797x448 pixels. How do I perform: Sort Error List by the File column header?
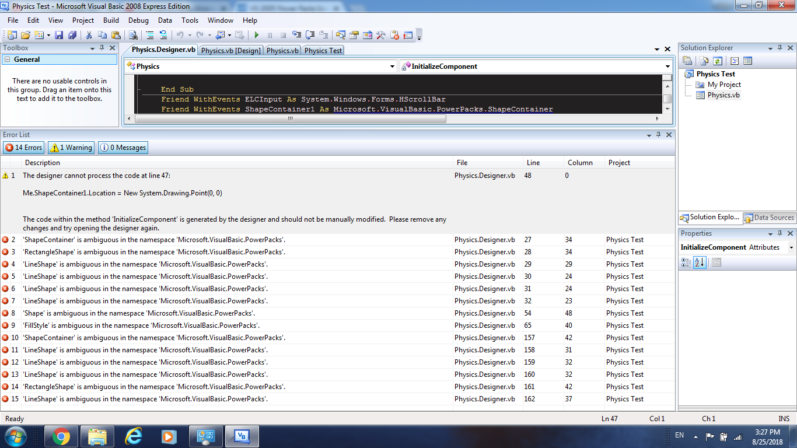[488, 163]
